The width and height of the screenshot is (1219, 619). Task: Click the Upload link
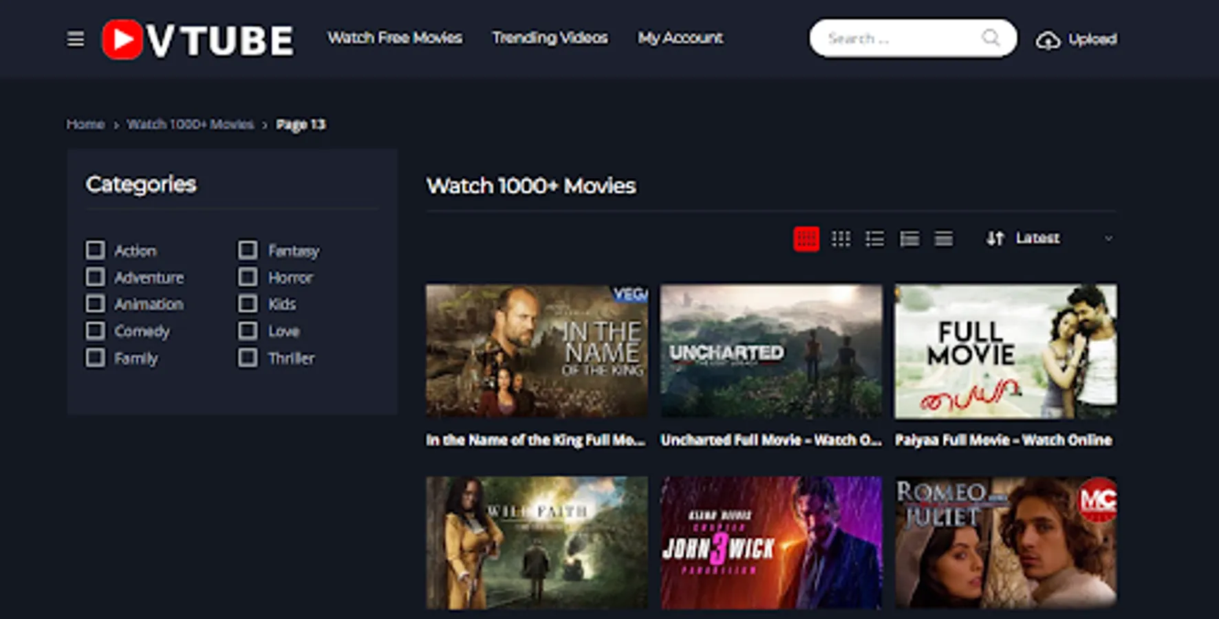coord(1092,39)
